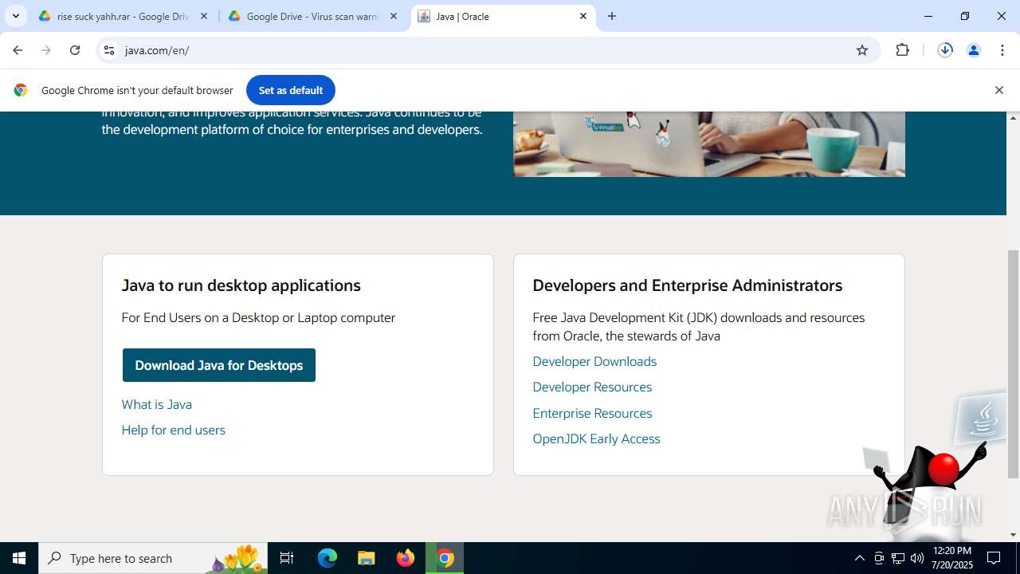The image size is (1020, 574).
Task: Open the tab search dropdown arrow
Action: 16,16
